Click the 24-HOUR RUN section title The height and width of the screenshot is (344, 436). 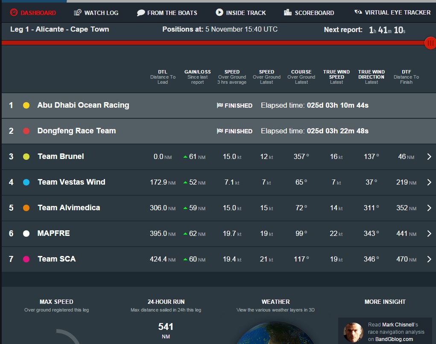pos(166,302)
